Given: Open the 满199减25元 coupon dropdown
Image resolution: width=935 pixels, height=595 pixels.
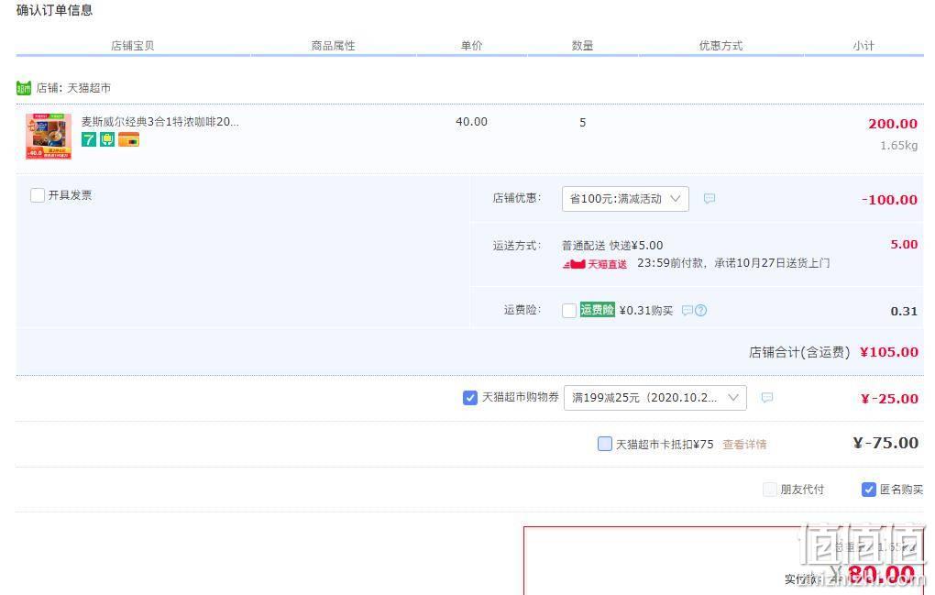Looking at the screenshot, I should 655,398.
